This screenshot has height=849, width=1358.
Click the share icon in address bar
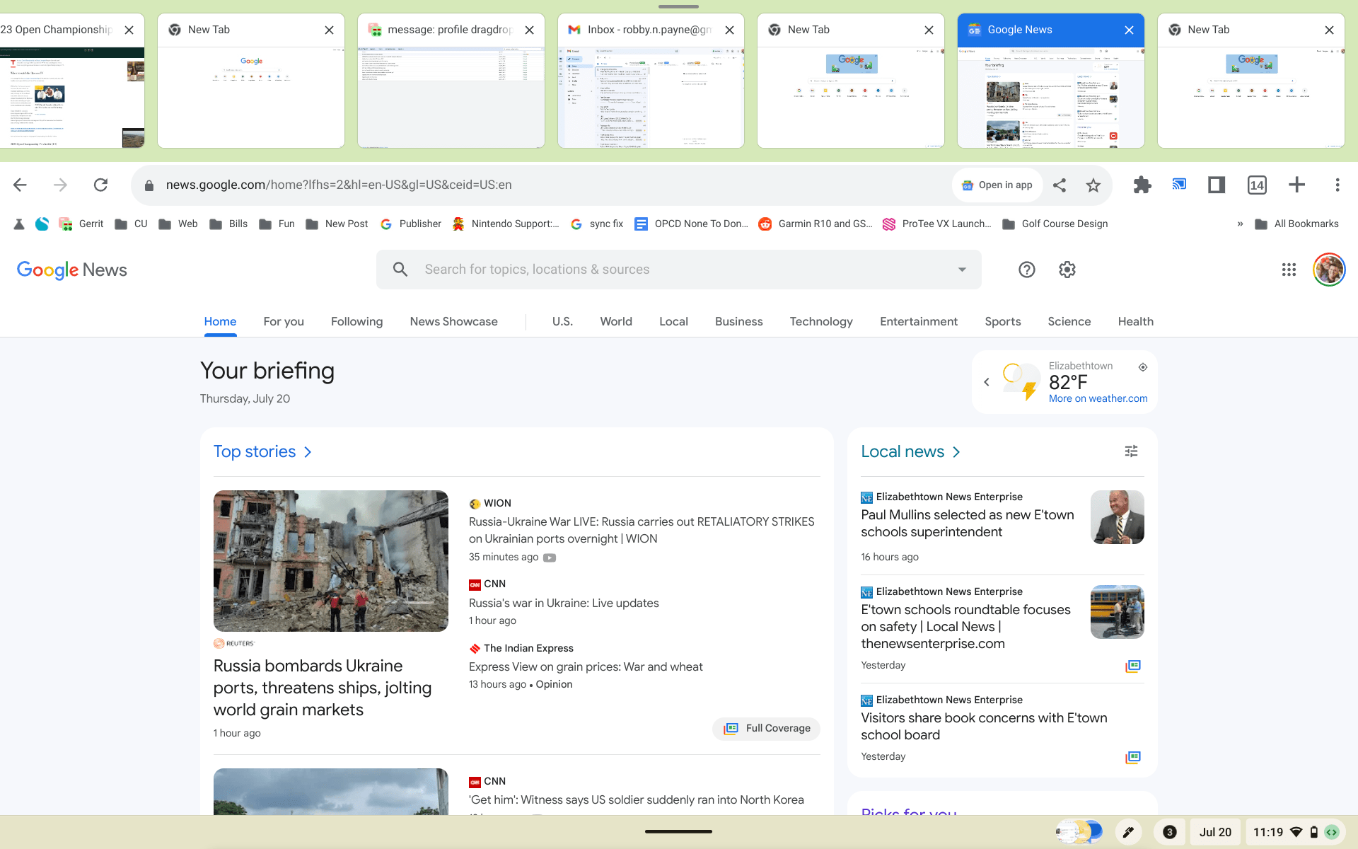1059,185
